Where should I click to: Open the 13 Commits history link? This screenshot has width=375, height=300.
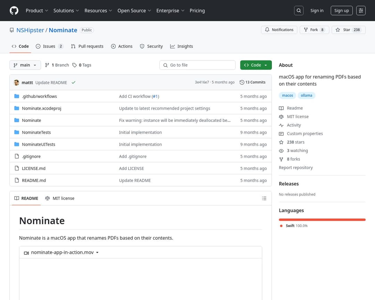(252, 82)
